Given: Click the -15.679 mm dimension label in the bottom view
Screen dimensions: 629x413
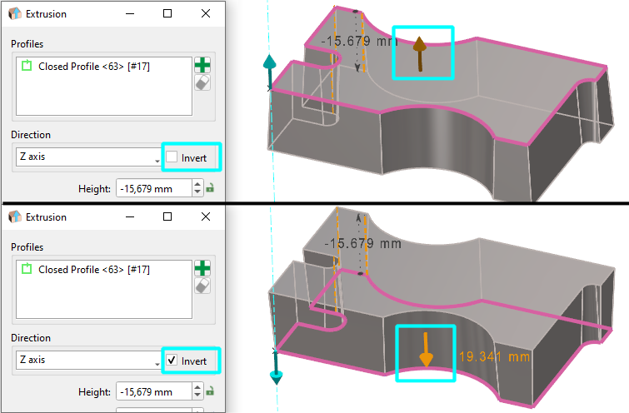Looking at the screenshot, I should coord(362,243).
